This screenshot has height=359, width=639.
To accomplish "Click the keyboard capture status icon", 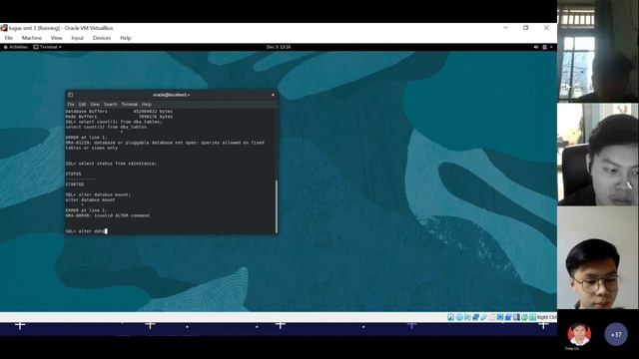I will [x=532, y=317].
